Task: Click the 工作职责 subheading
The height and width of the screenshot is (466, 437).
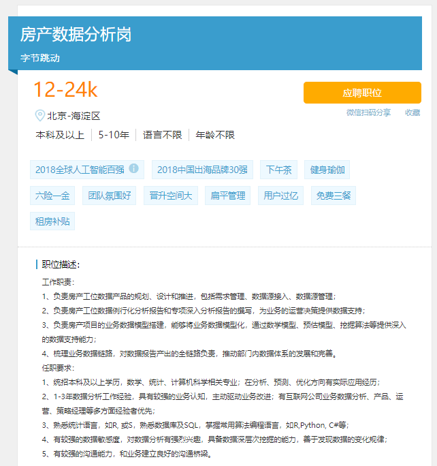Action: 58,282
